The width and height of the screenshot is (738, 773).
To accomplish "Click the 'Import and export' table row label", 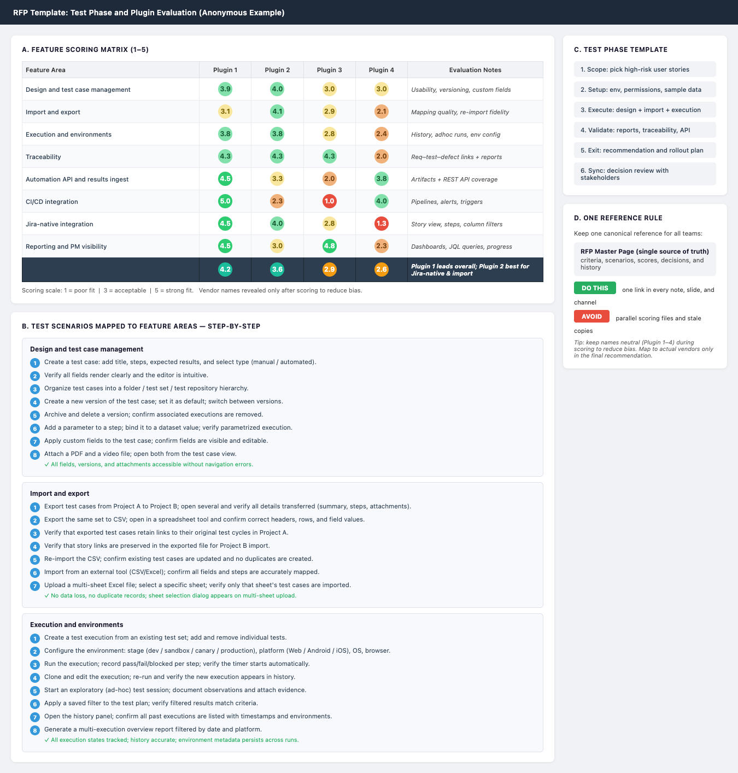I will pos(53,112).
